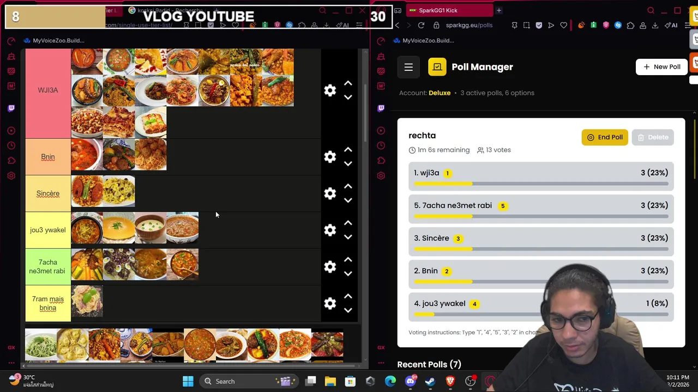Open settings gear for Bnin tier row
This screenshot has width=698, height=392.
(x=330, y=157)
